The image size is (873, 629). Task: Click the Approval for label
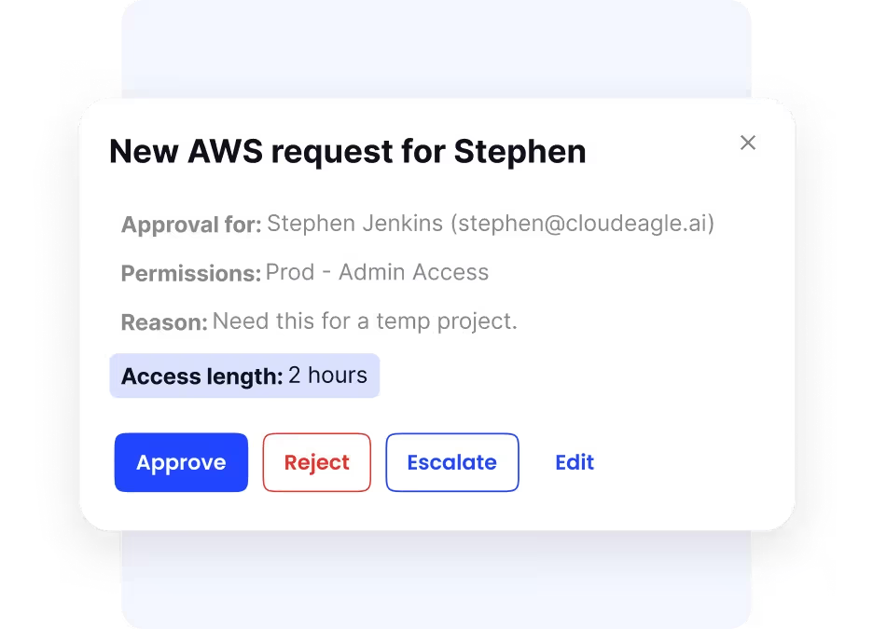pos(191,225)
